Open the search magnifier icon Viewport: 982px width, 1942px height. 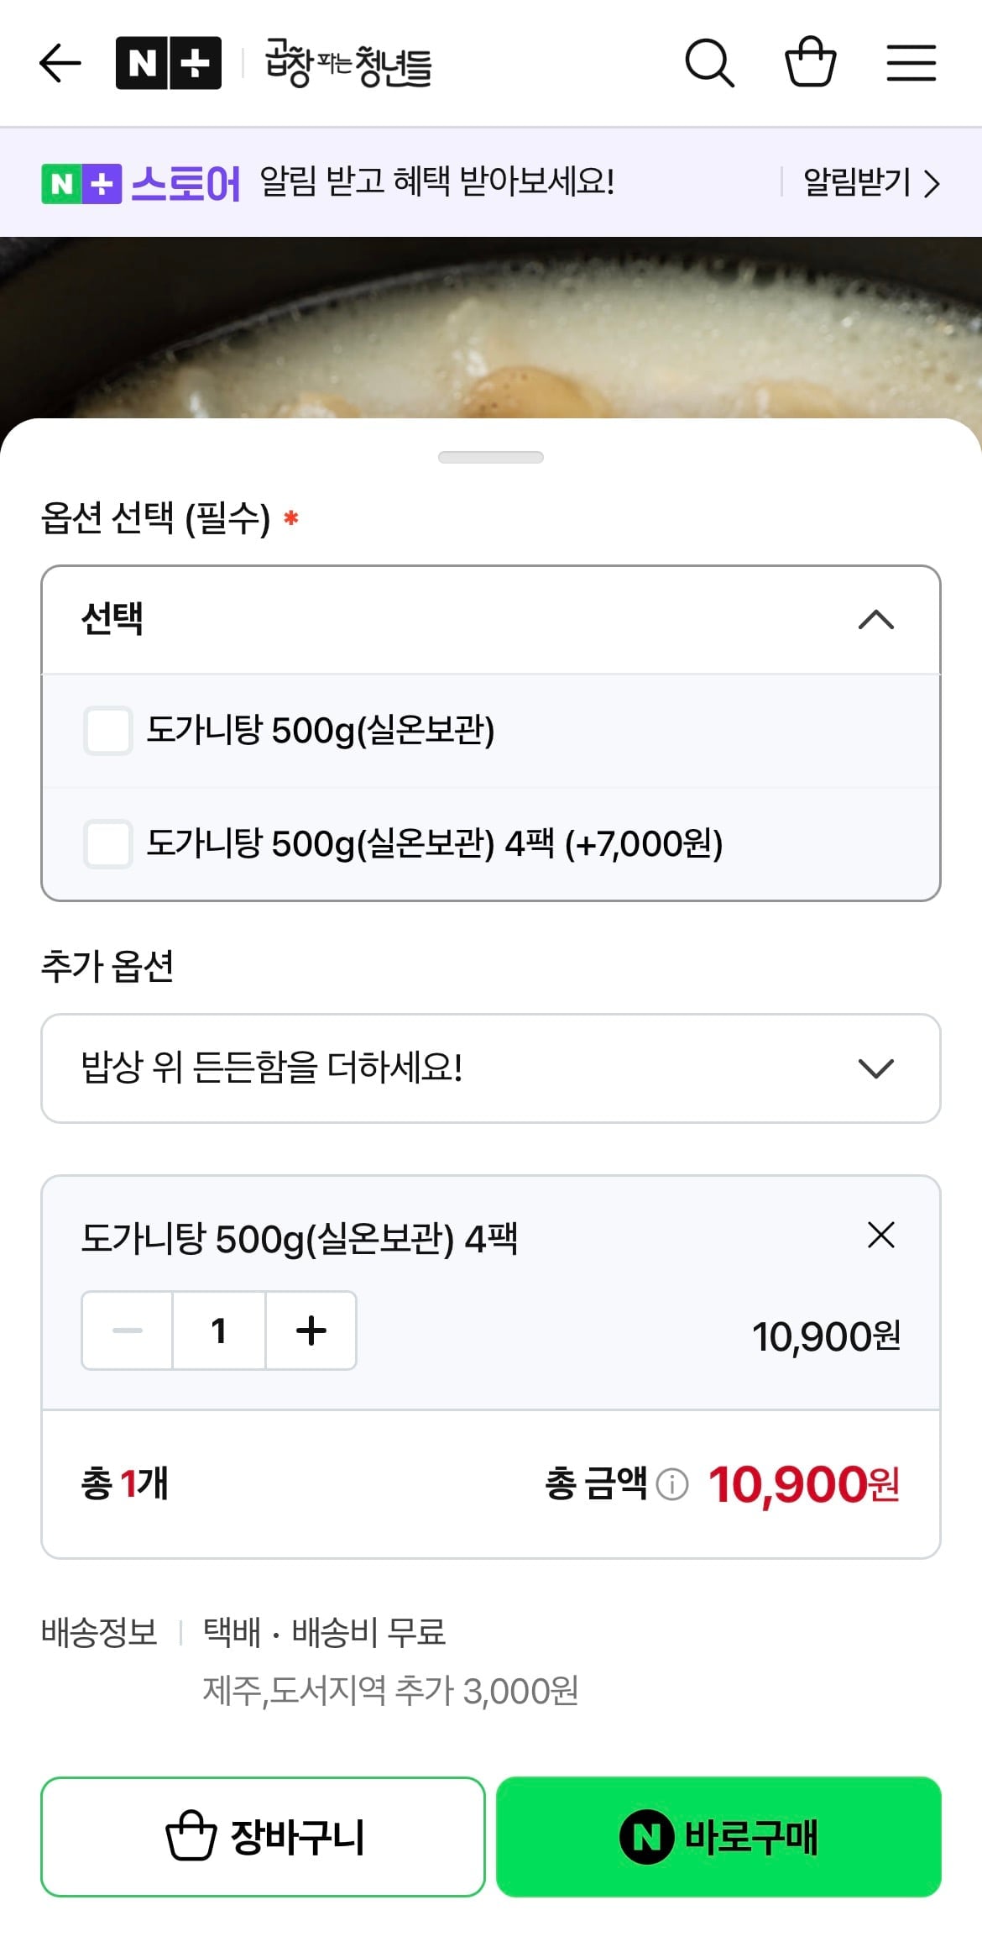709,63
